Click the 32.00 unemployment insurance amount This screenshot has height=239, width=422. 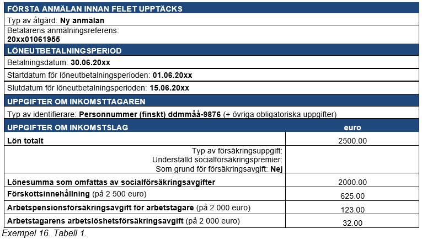click(352, 223)
